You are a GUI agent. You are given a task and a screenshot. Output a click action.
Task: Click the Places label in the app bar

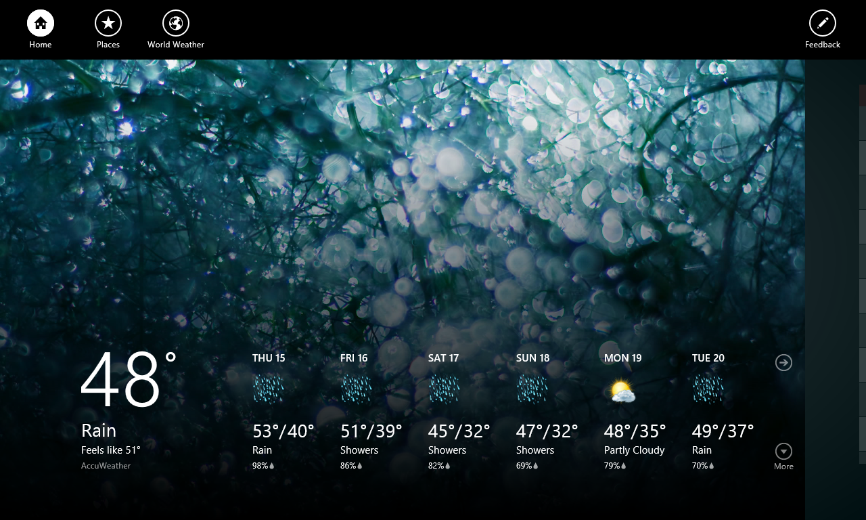click(108, 45)
